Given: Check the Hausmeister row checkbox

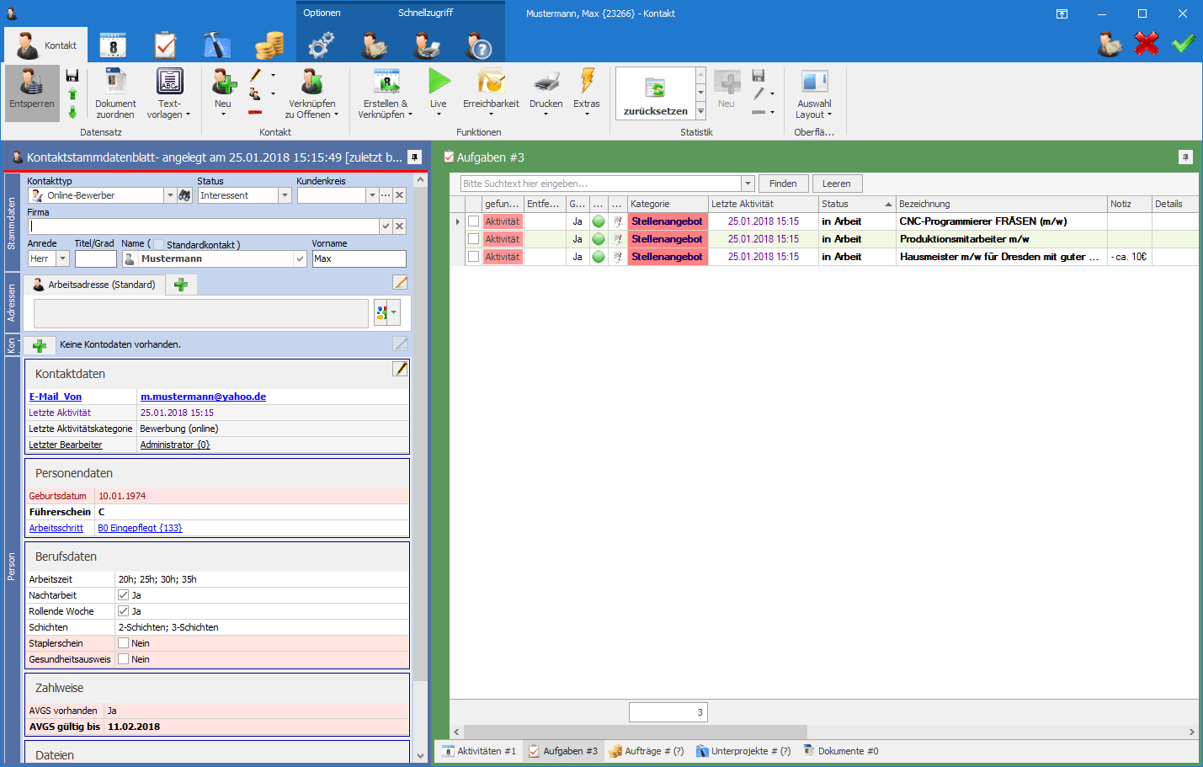Looking at the screenshot, I should [x=473, y=257].
